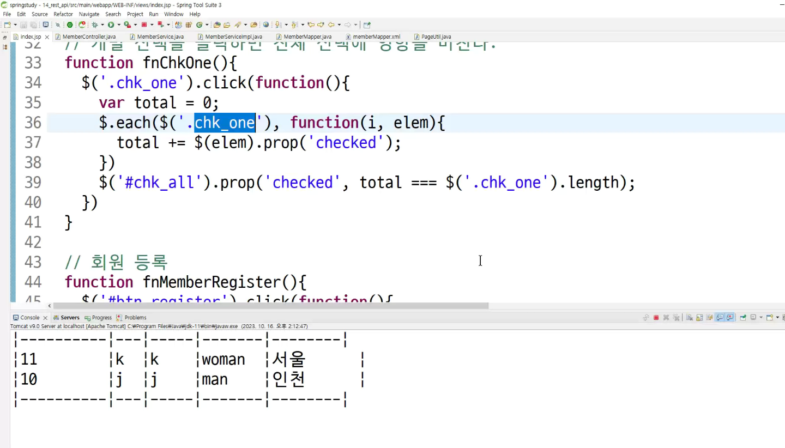Screen dimensions: 785x448
Task: Click Remove All Terminated Launches double X
Action: (x=676, y=317)
